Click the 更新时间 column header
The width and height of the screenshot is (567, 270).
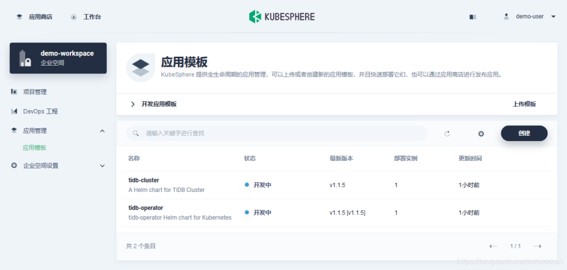click(x=470, y=158)
